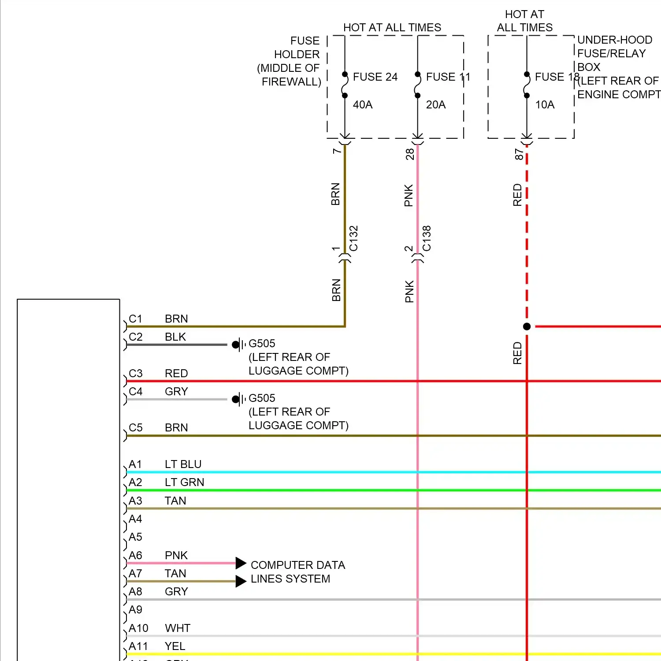Image resolution: width=661 pixels, height=661 pixels.
Task: Click the COMPUTER DATA LINES SYSTEM text
Action: click(298, 572)
